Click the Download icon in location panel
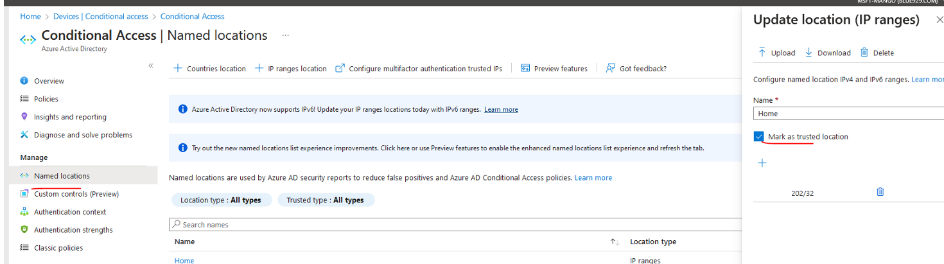The height and width of the screenshot is (264, 944). 809,53
